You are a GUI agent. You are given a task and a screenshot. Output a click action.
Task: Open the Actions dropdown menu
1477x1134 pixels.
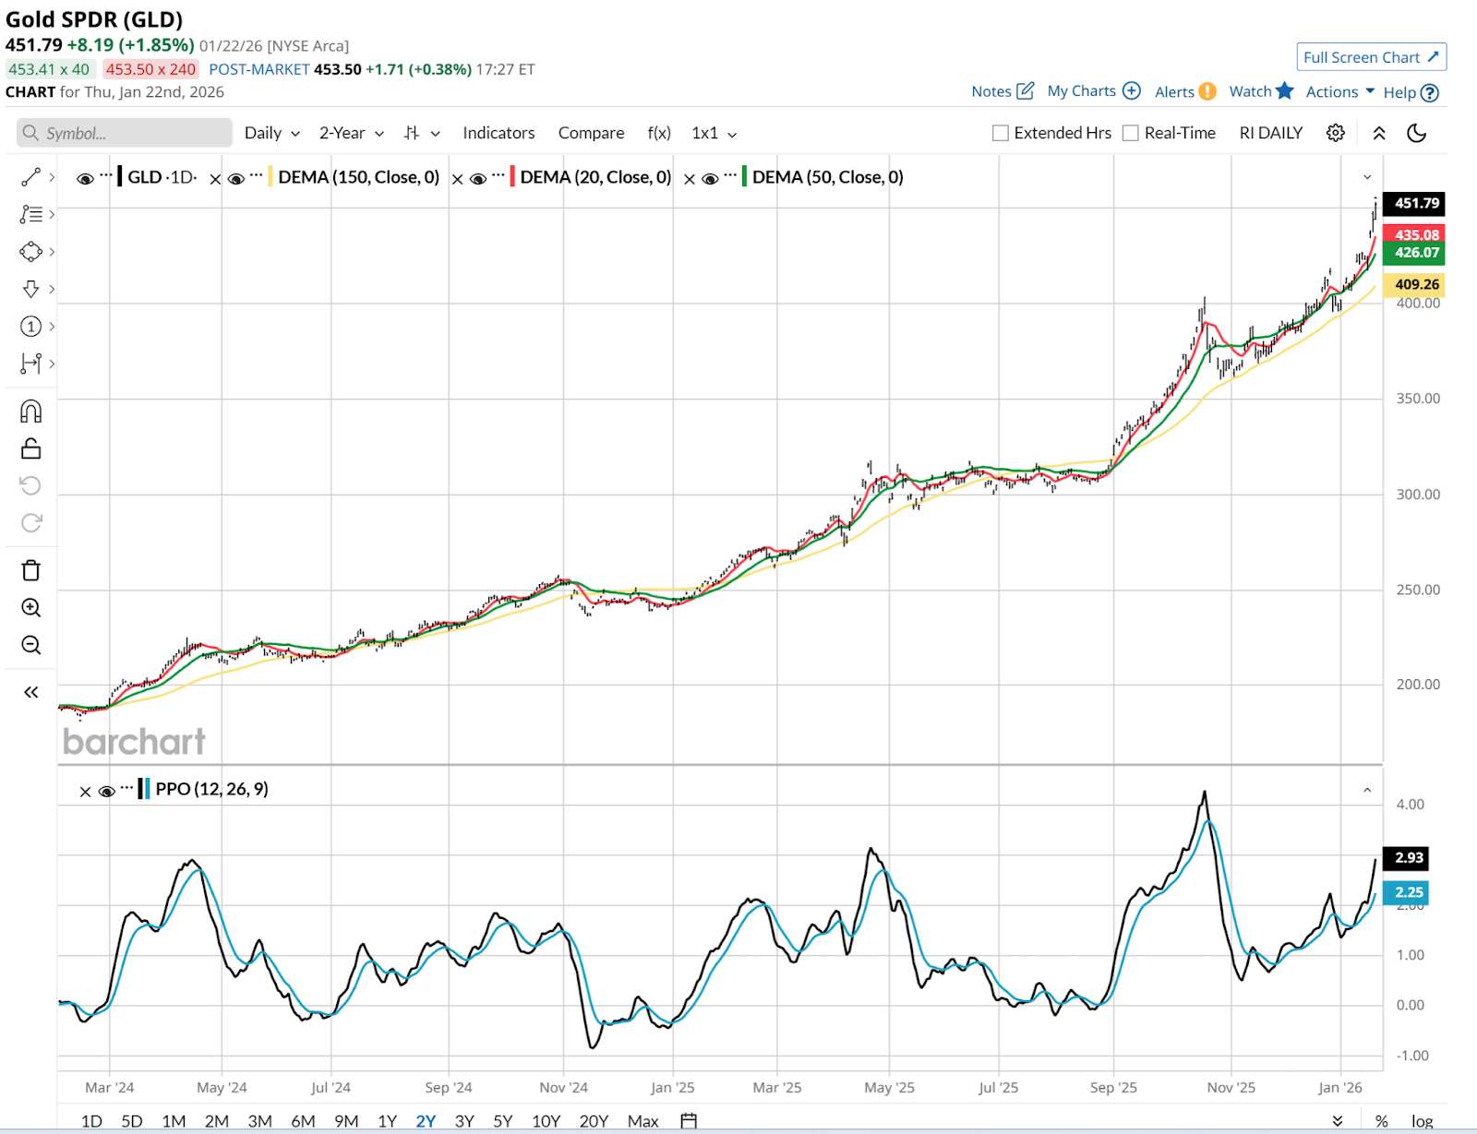tap(1339, 91)
